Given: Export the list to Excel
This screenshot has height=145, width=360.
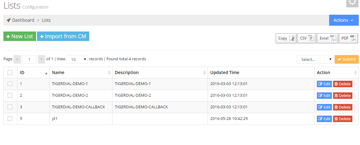Looking at the screenshot, I should point(327,38).
